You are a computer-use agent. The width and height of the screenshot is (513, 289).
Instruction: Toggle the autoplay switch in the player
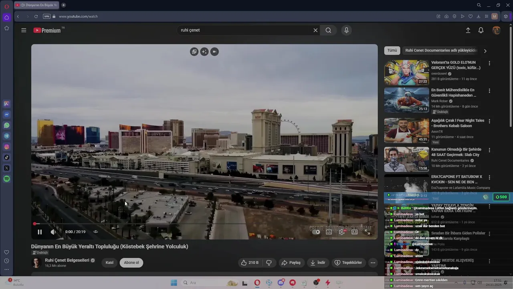[x=316, y=232]
